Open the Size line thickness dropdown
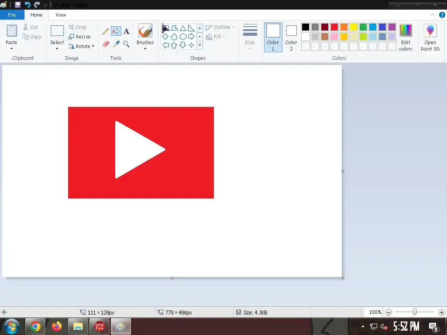Viewport: 447px width, 335px height. pyautogui.click(x=250, y=37)
